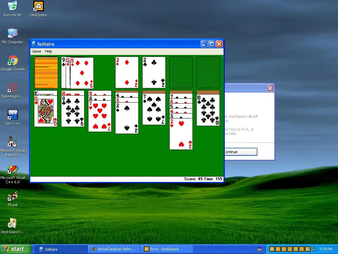Select the black 7 atop the sixth column

[181, 96]
